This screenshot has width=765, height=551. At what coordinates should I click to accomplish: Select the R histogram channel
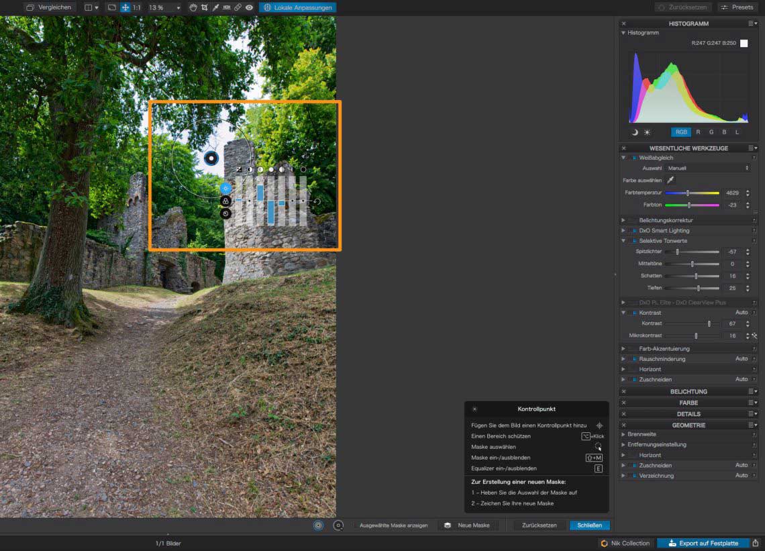pyautogui.click(x=698, y=132)
